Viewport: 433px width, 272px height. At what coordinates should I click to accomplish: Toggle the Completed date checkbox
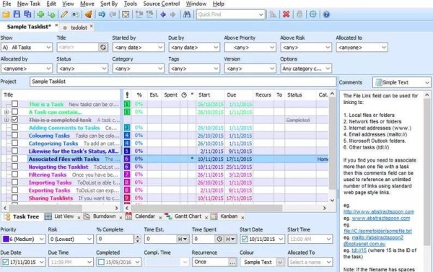[x=101, y=262]
